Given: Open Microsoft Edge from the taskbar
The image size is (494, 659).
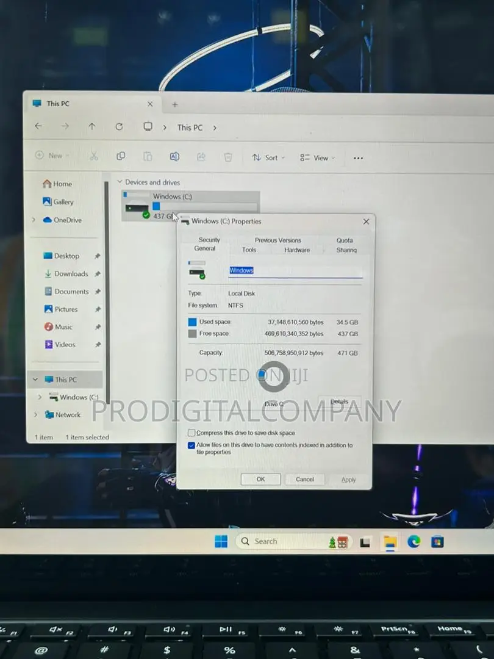Looking at the screenshot, I should pos(413,542).
